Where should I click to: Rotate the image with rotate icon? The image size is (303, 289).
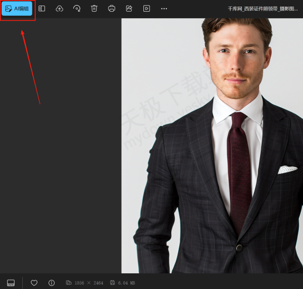pyautogui.click(x=77, y=9)
